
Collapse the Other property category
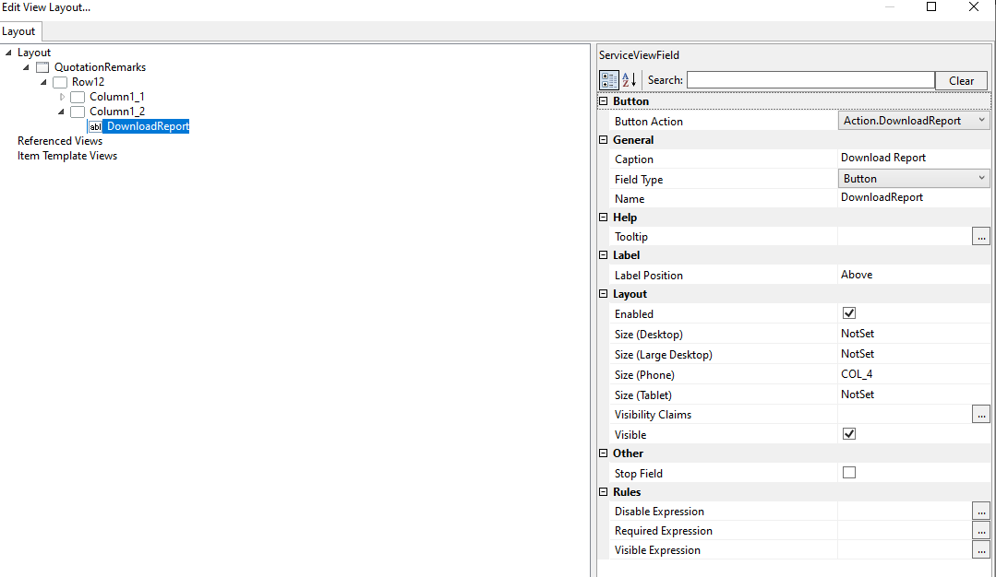coord(604,453)
